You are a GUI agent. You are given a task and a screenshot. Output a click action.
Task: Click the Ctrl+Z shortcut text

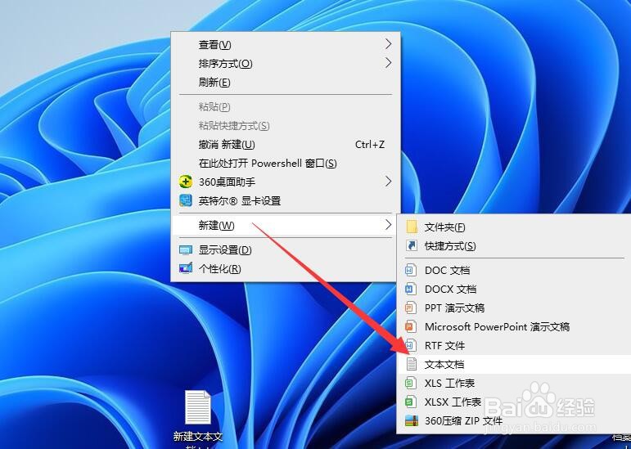click(370, 144)
